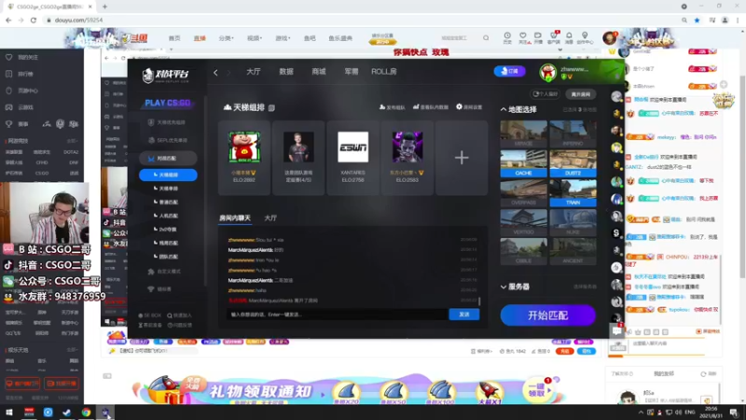This screenshot has height=420, width=746.
Task: Deselect the CACHE map
Action: click(523, 163)
